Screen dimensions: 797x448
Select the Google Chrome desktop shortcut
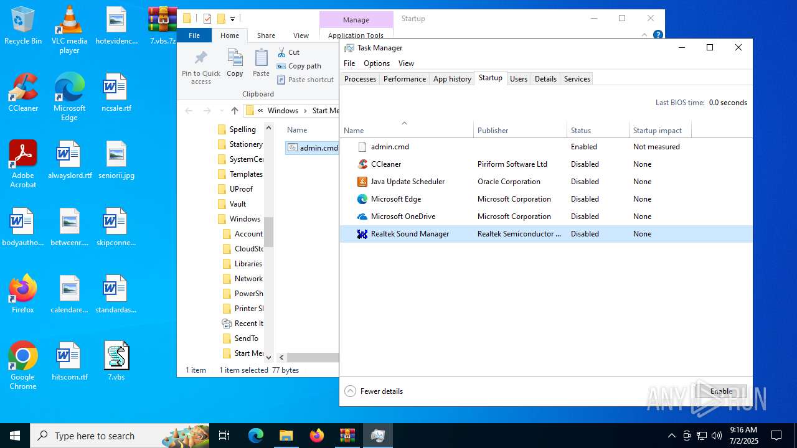click(23, 365)
